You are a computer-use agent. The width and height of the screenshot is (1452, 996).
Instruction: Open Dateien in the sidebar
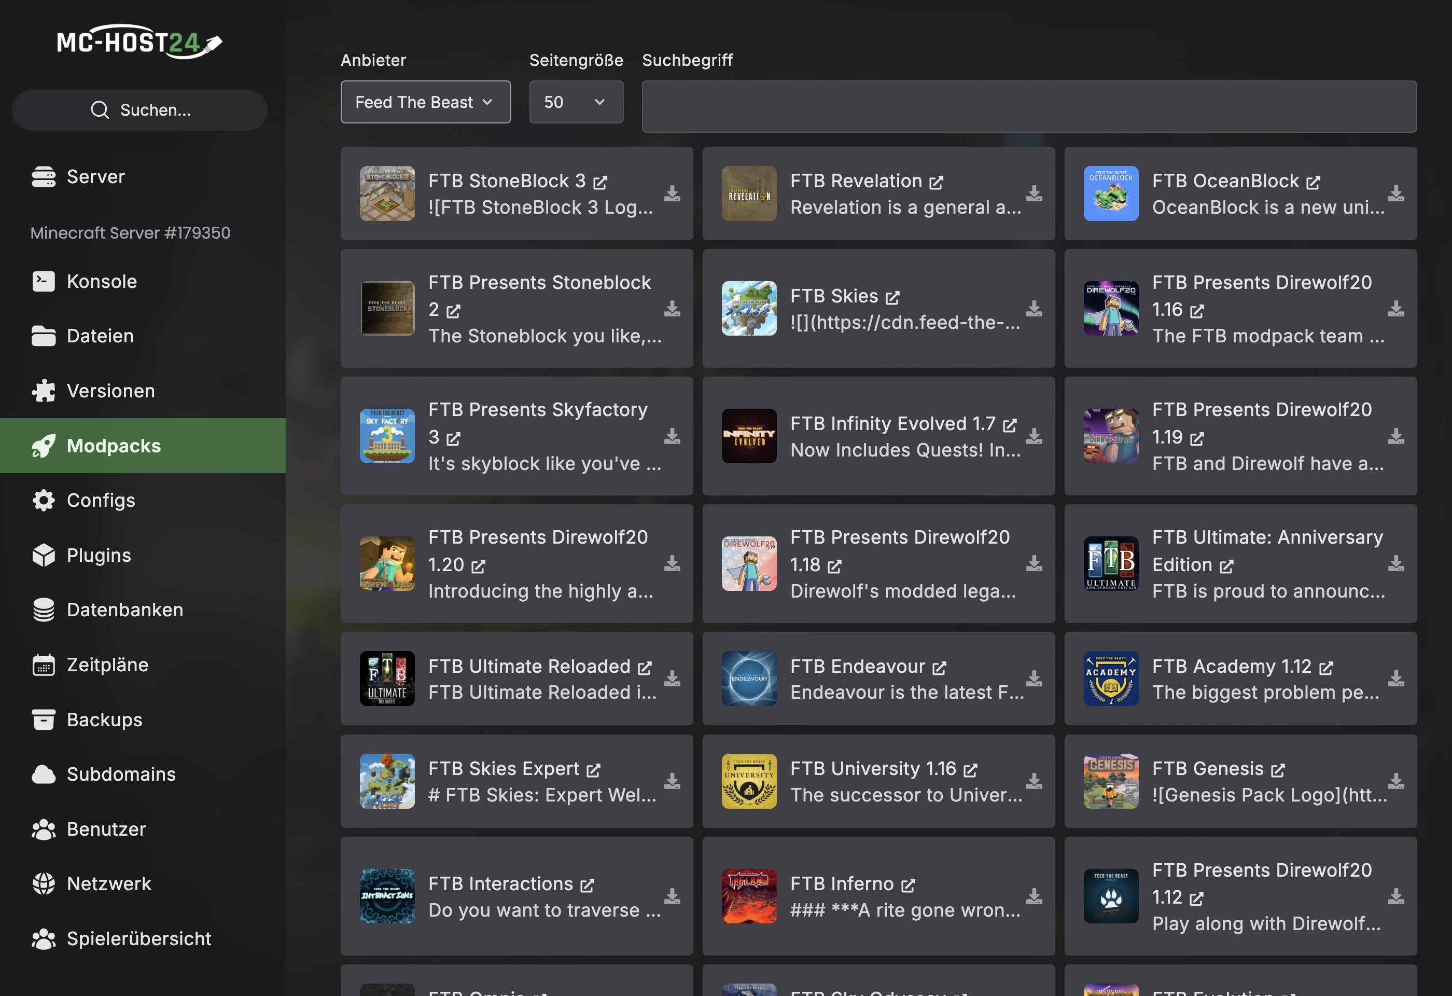coord(143,336)
